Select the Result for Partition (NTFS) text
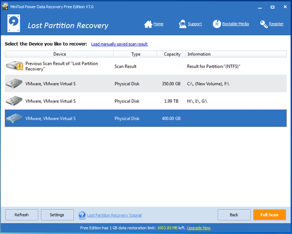 pos(214,66)
